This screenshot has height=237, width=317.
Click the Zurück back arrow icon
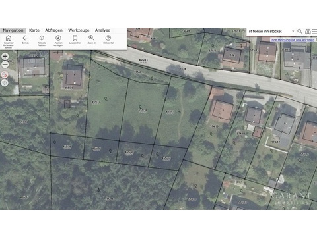tap(25, 38)
